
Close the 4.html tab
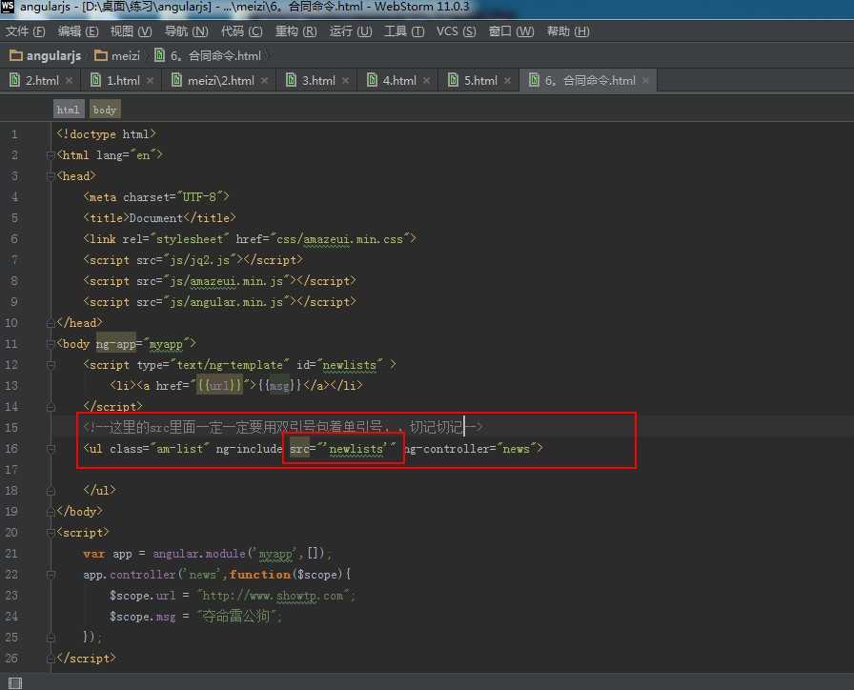pos(426,81)
